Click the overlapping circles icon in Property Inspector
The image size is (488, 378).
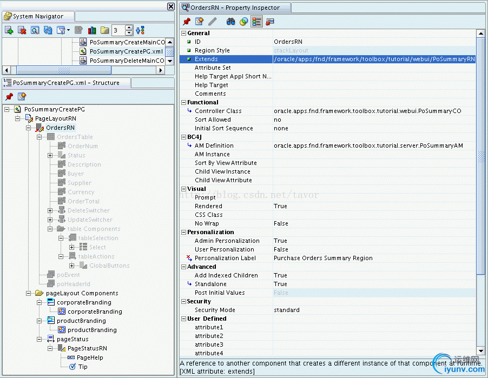[x=243, y=22]
